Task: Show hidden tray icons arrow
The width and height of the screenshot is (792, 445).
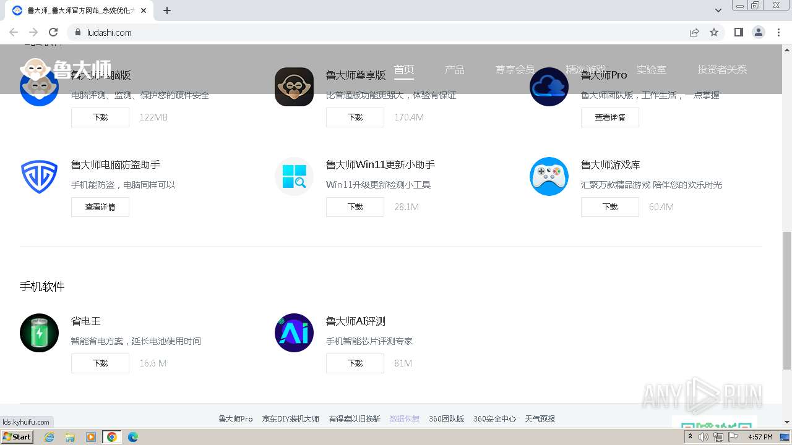Action: click(x=690, y=437)
